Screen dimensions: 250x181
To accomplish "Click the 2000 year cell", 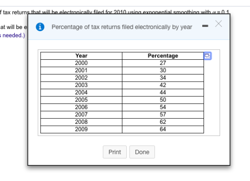I will point(81,63).
